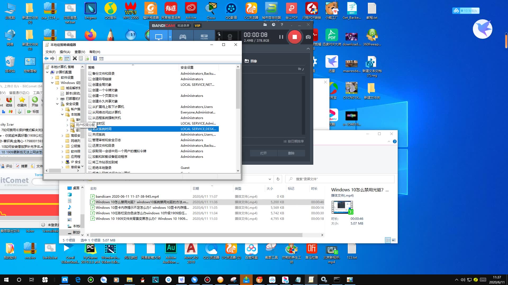Viewport: 508px width, 285px height.
Task: Refresh the file explorer folder
Action: coord(278,179)
